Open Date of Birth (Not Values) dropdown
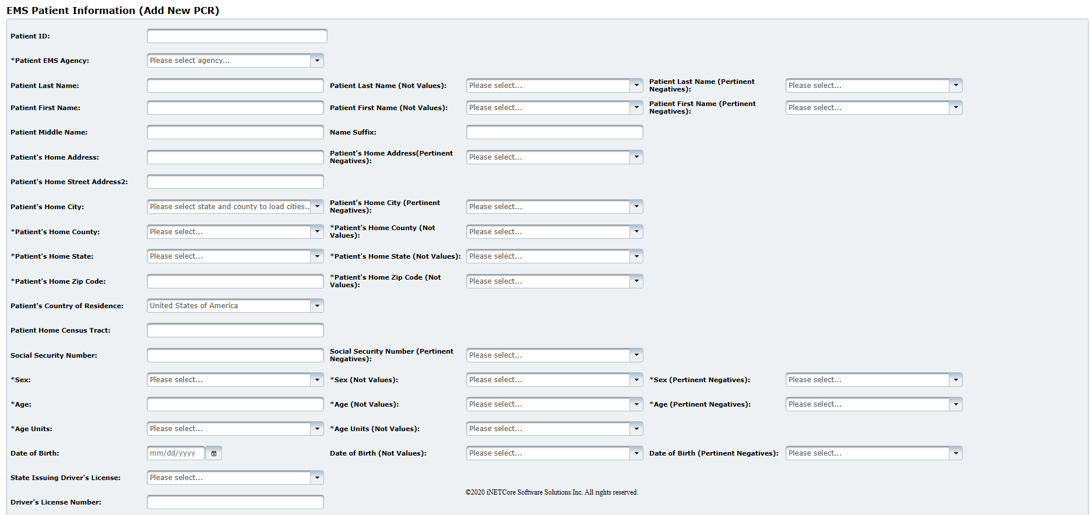 tap(555, 453)
